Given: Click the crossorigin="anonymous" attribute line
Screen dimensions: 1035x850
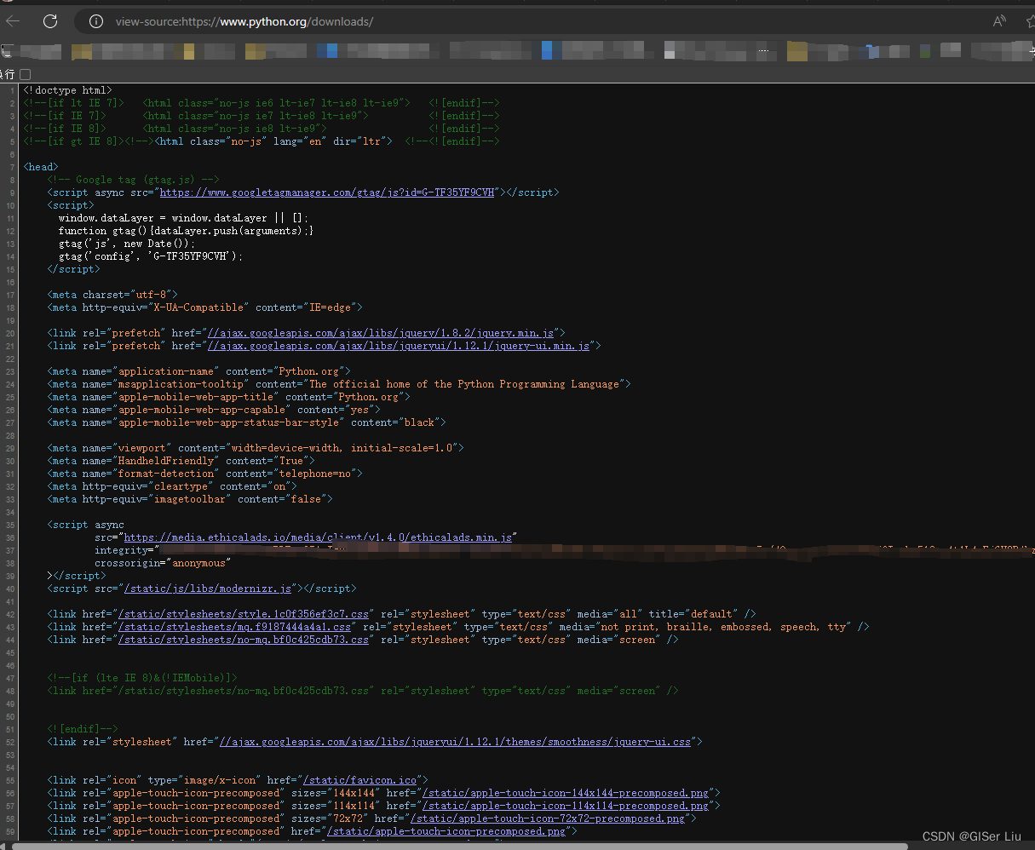Looking at the screenshot, I should coord(163,563).
